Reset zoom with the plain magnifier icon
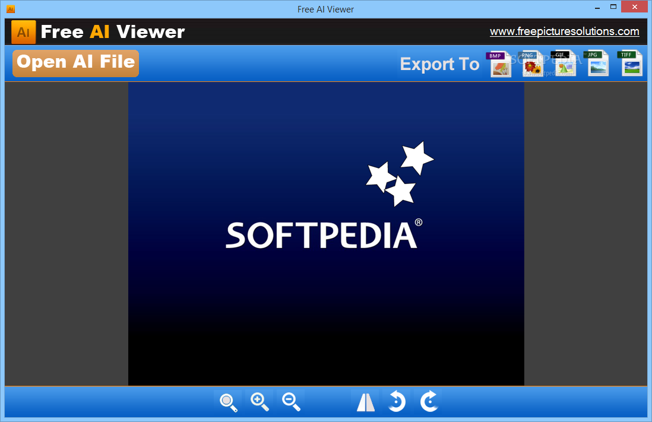 coord(228,402)
